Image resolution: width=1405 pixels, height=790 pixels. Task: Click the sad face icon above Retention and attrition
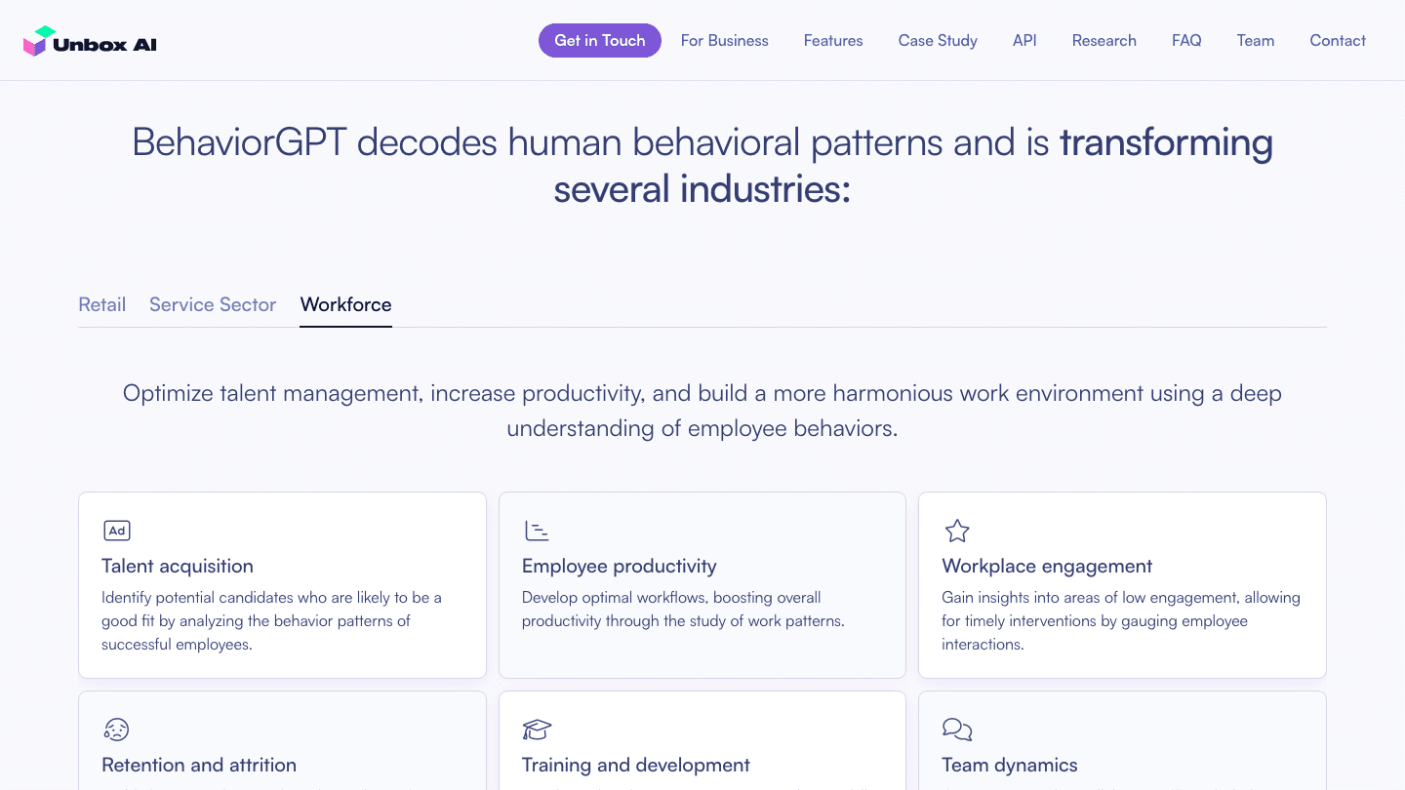point(116,730)
